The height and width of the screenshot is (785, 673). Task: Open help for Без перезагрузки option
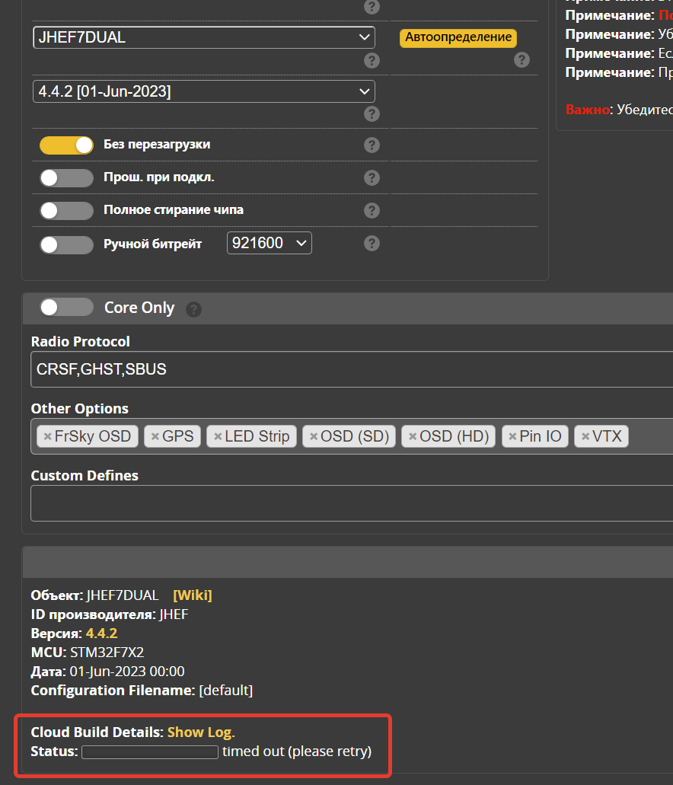tap(372, 145)
